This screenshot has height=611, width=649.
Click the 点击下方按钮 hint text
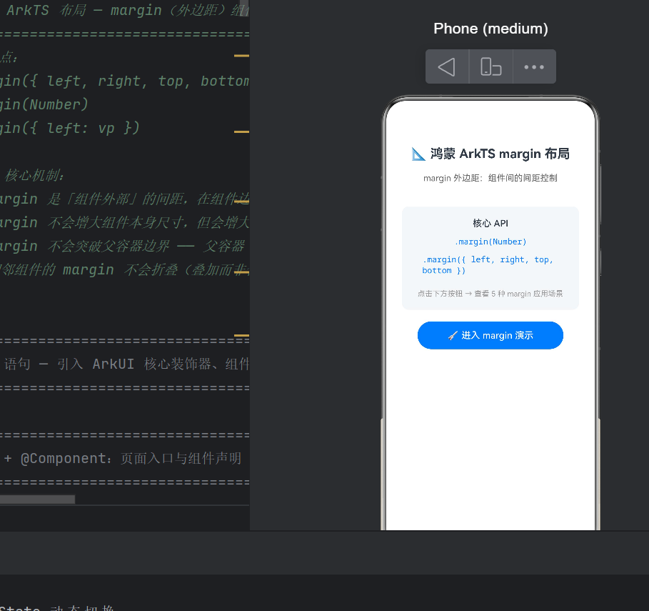coord(490,294)
